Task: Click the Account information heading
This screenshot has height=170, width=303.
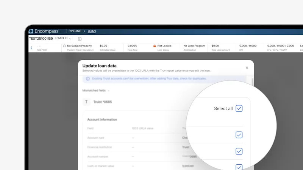Action: (x=102, y=119)
